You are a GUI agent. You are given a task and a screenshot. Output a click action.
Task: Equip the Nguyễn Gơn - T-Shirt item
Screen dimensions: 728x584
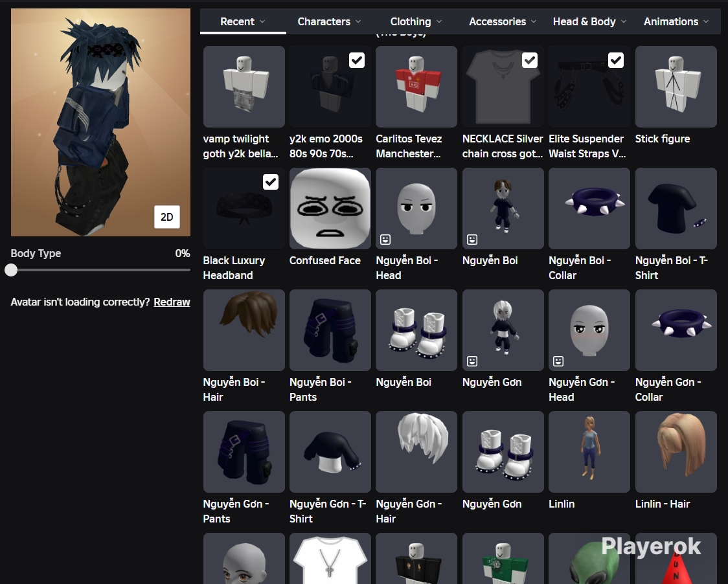(x=330, y=452)
